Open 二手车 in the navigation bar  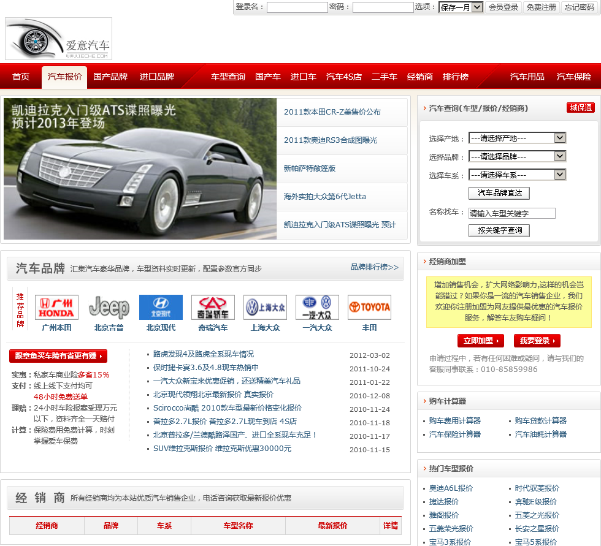tap(385, 77)
